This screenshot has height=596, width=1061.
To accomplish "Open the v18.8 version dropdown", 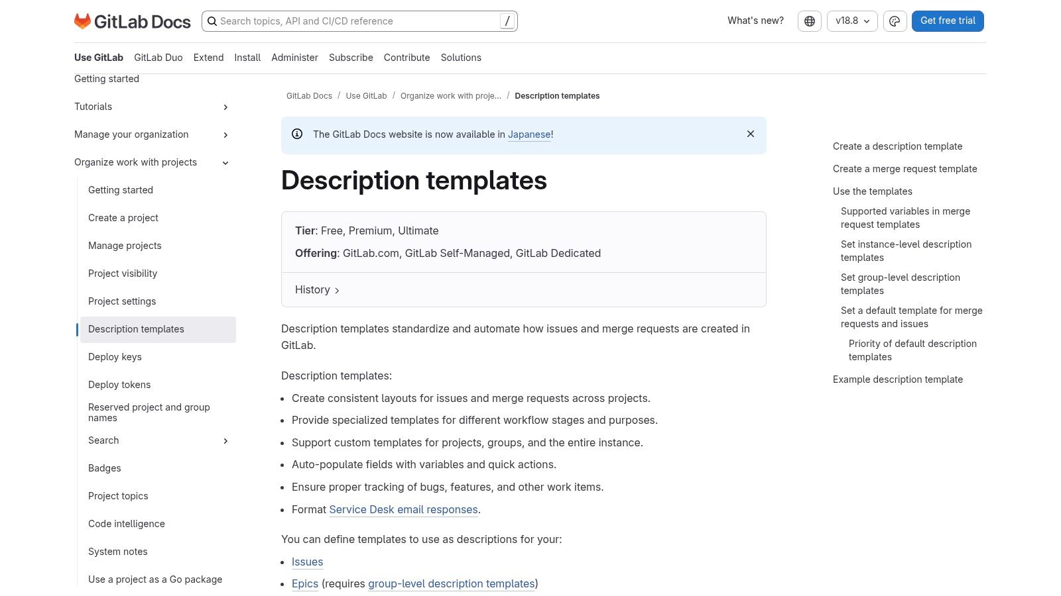I will coord(851,21).
